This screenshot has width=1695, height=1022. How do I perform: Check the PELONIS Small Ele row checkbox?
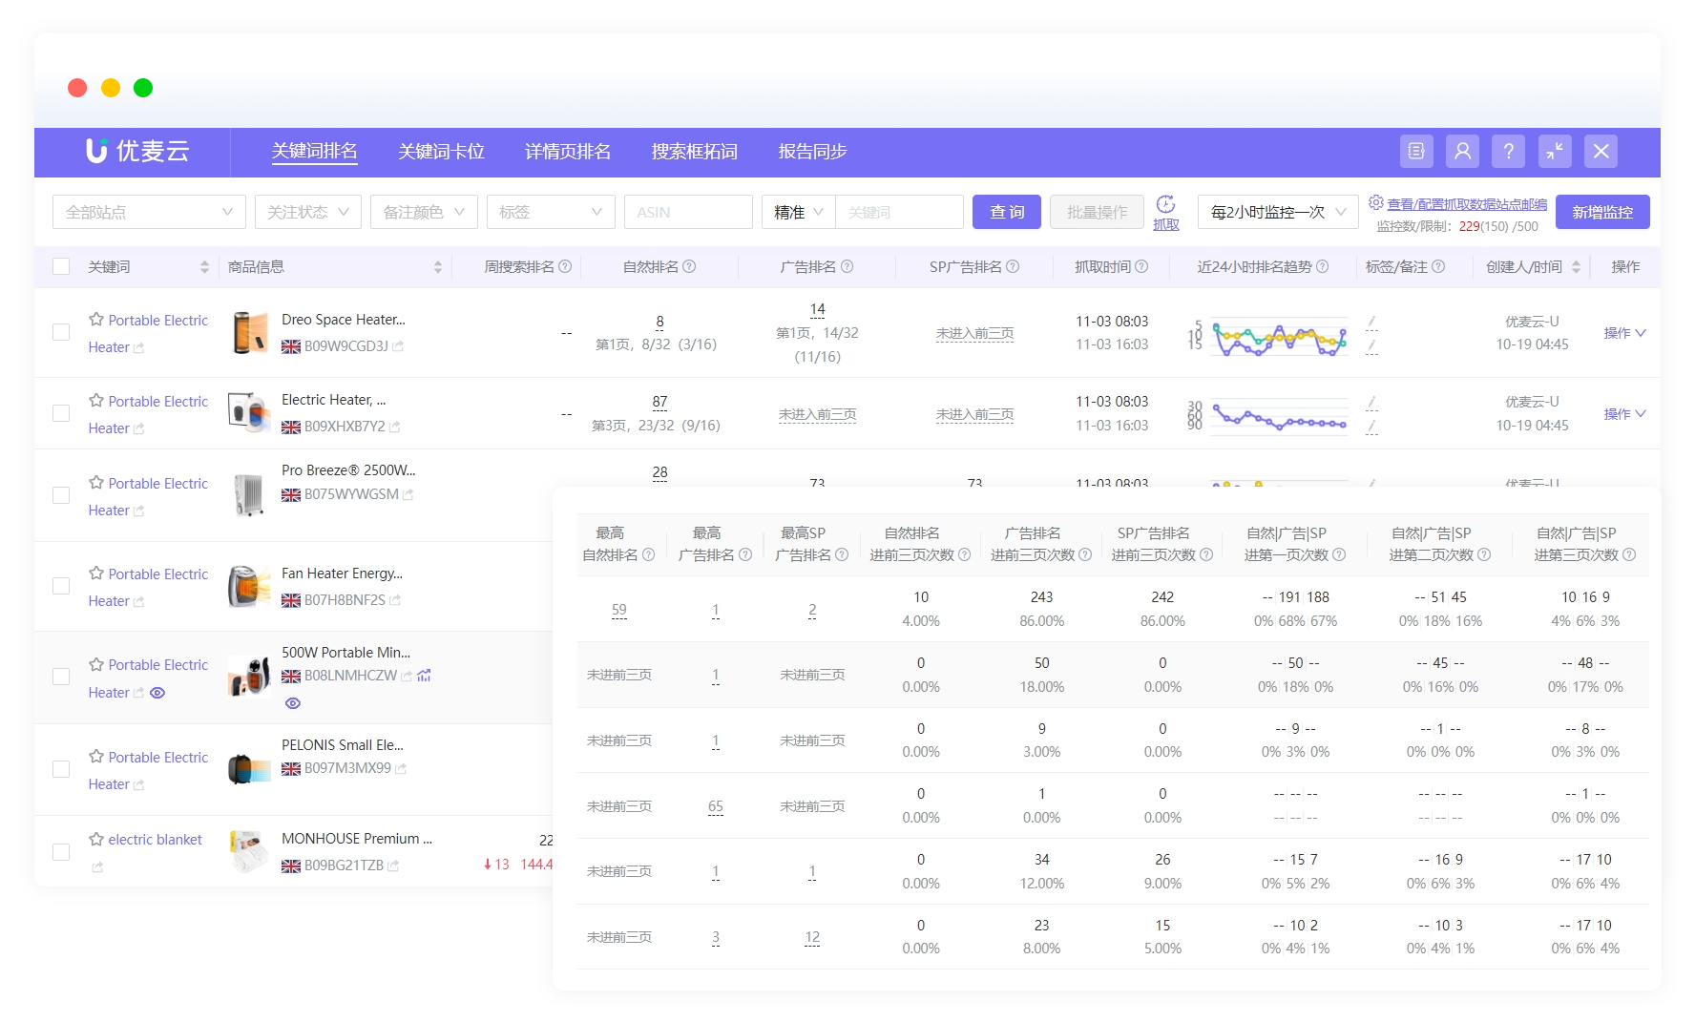pos(61,769)
